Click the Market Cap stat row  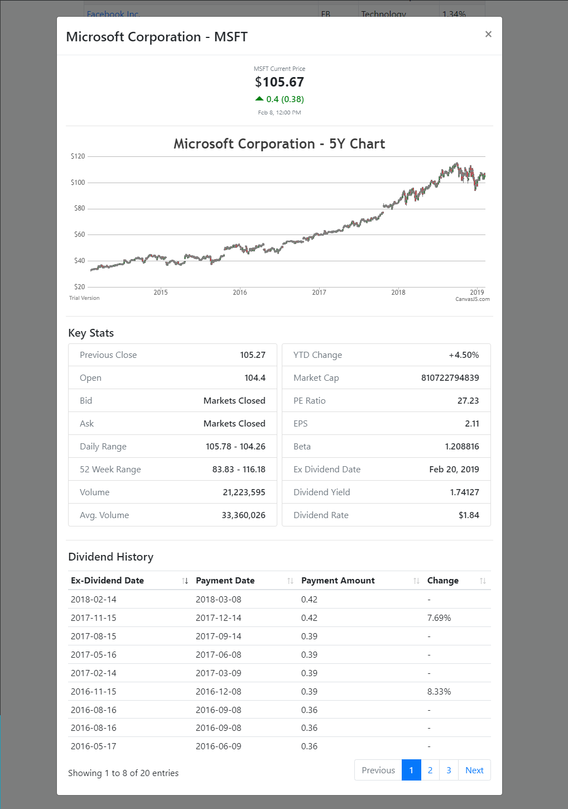pos(386,378)
